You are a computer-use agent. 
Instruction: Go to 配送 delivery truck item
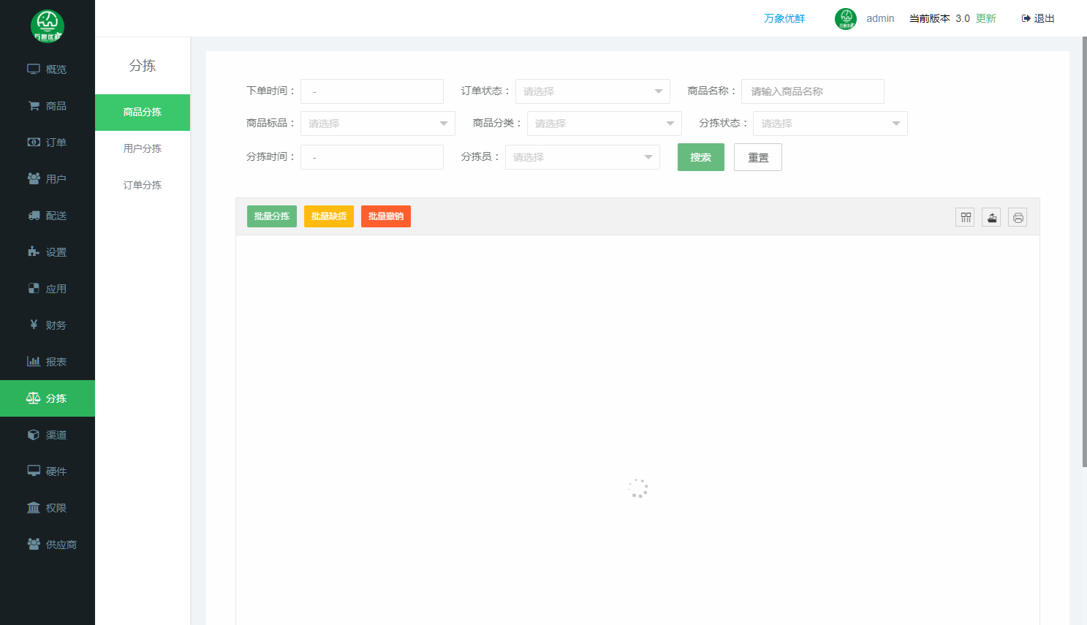[x=48, y=216]
